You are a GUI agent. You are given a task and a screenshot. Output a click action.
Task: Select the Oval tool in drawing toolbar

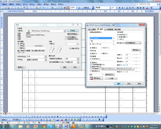[x=32, y=120]
